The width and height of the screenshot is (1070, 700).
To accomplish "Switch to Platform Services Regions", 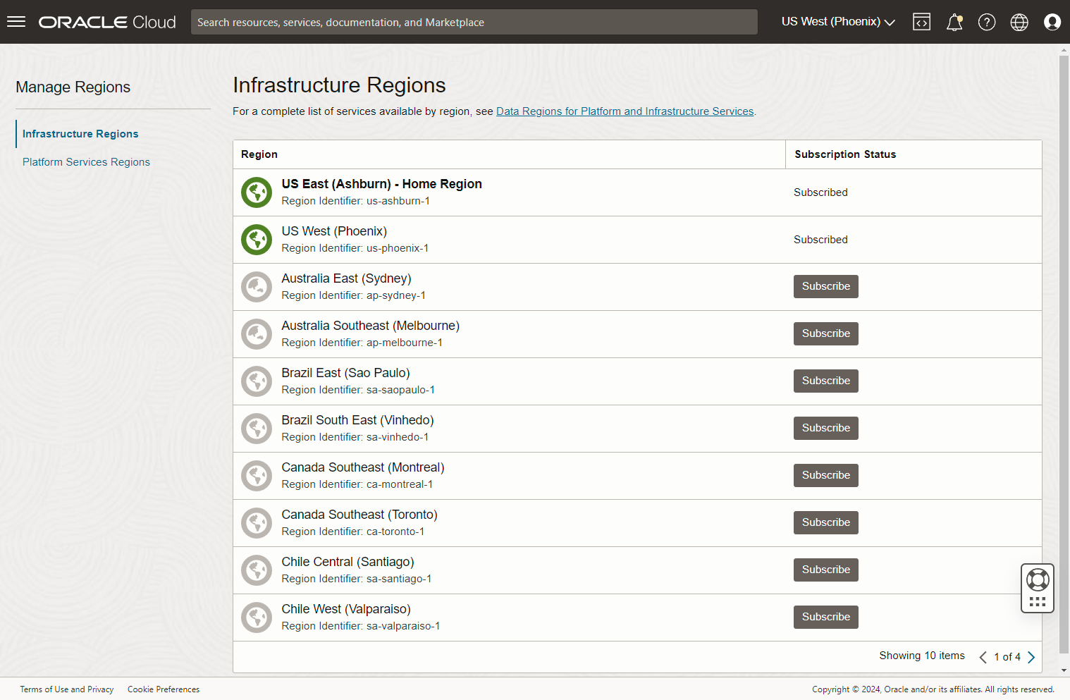I will (x=86, y=162).
